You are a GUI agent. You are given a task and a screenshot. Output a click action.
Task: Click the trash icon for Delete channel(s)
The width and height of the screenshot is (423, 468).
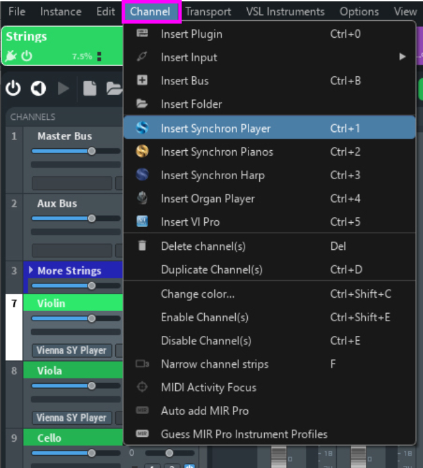tap(142, 246)
